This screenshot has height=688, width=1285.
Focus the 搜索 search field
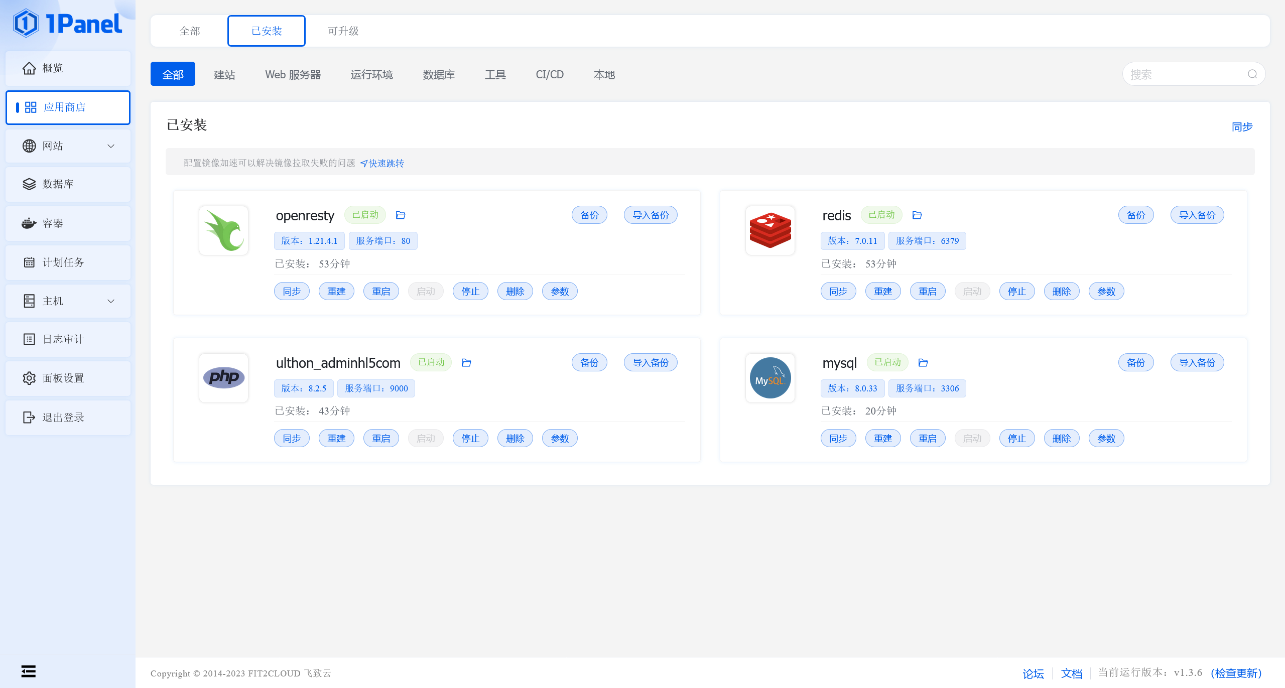(1194, 74)
